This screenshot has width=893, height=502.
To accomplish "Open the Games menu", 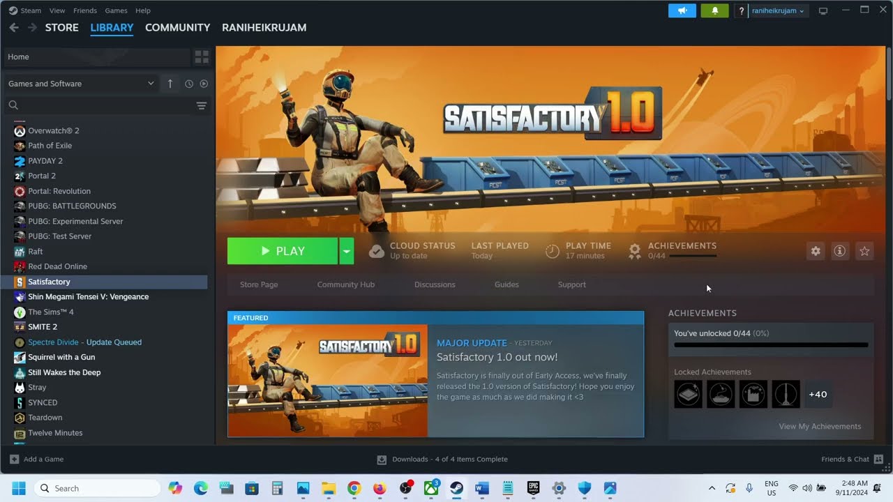I will (x=116, y=10).
